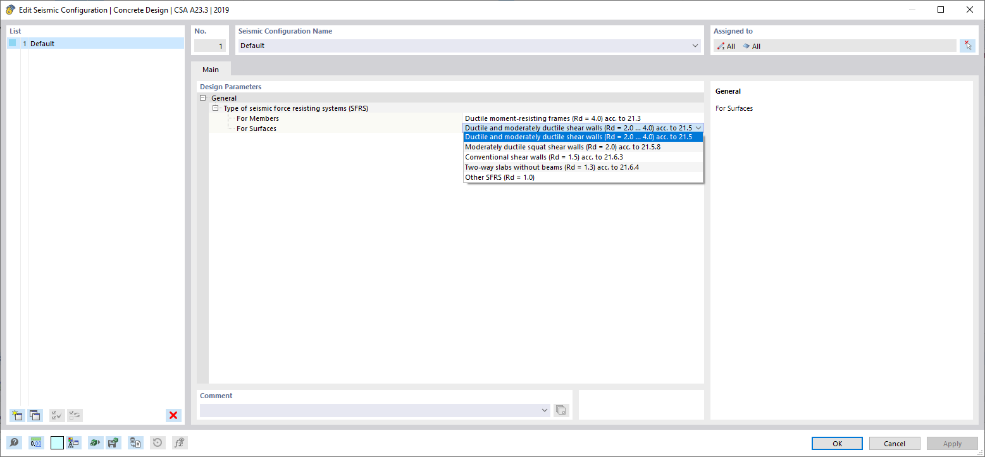Click the reset circular-arrow icon
985x457 pixels.
[158, 443]
